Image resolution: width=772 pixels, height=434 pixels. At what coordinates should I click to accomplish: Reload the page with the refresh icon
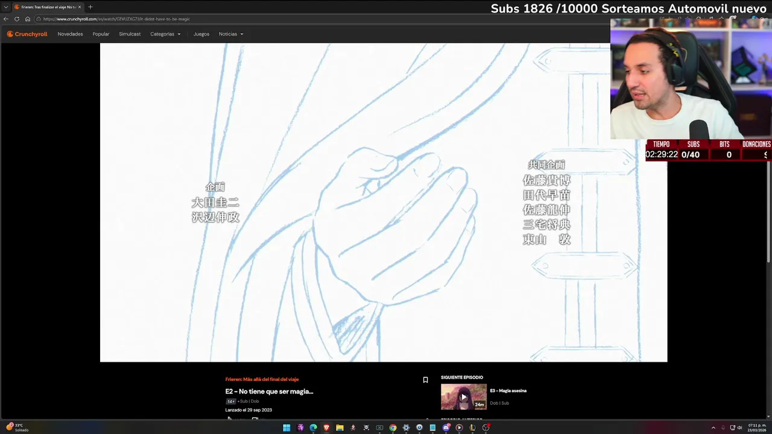(x=16, y=19)
